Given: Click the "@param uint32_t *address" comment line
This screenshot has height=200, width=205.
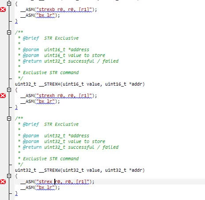Looking at the screenshot, I should (x=53, y=136).
